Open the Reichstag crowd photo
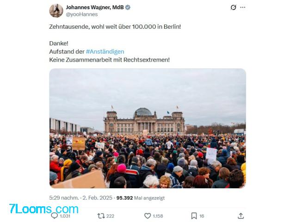The height and width of the screenshot is (222, 296). 148,129
